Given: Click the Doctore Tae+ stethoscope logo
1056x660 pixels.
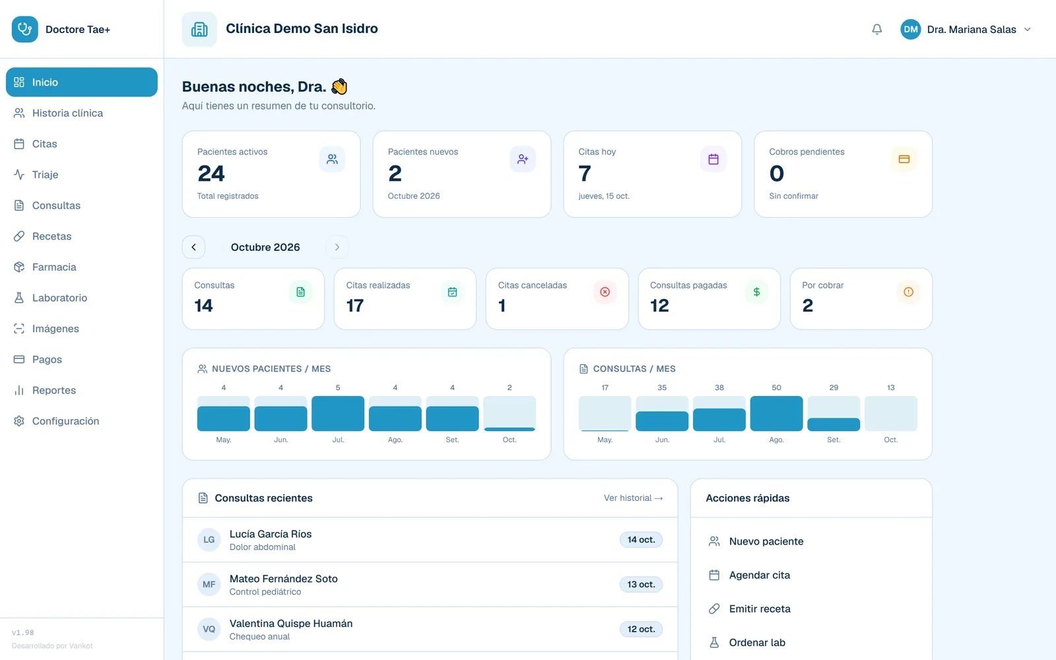Looking at the screenshot, I should [25, 29].
